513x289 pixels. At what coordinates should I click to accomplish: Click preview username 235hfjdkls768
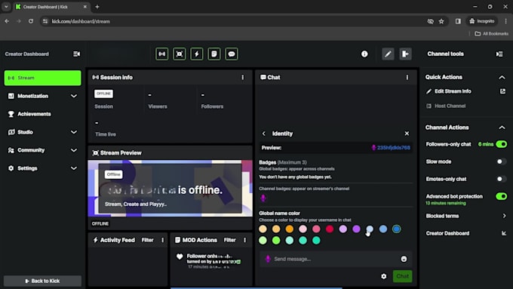pyautogui.click(x=393, y=148)
